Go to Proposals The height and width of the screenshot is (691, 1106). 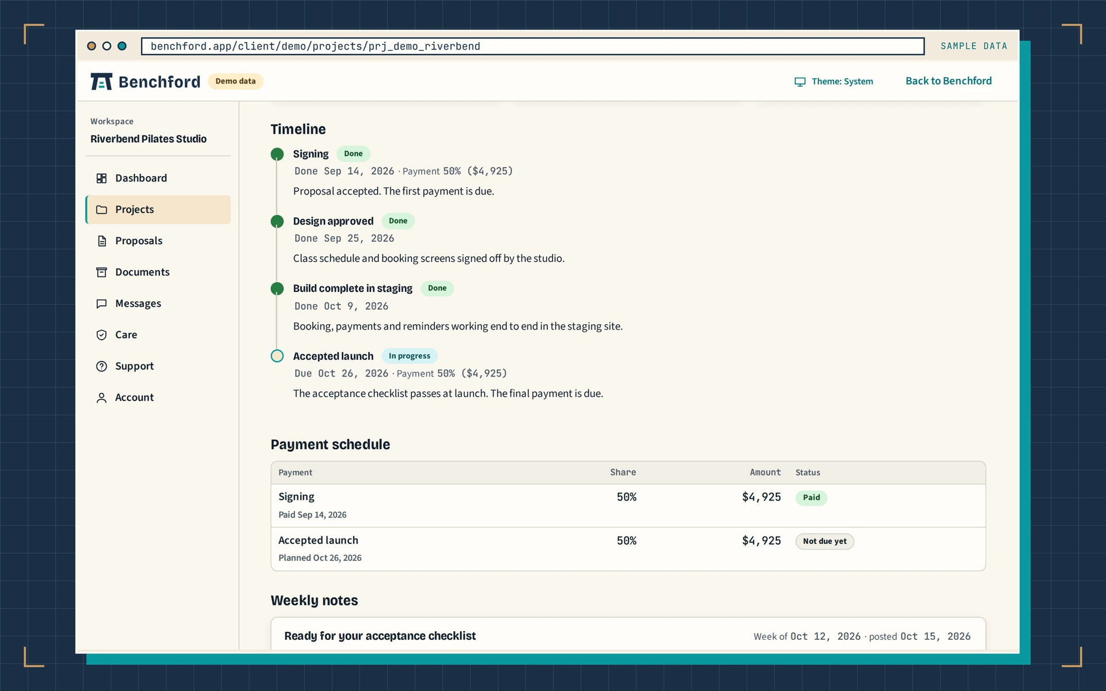tap(158, 241)
